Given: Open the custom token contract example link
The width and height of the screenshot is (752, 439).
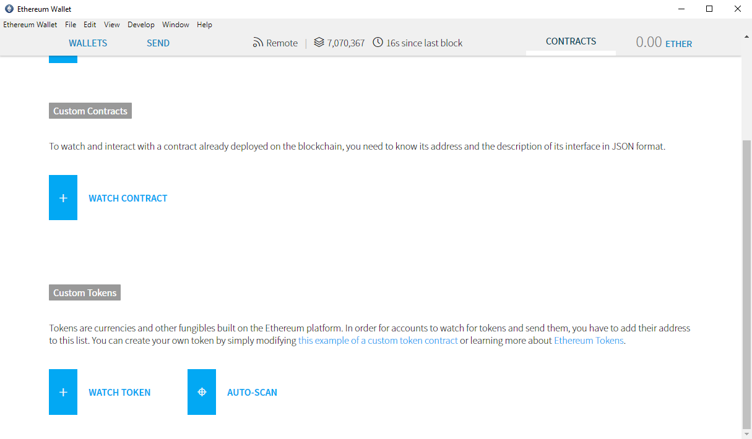Looking at the screenshot, I should coord(378,341).
